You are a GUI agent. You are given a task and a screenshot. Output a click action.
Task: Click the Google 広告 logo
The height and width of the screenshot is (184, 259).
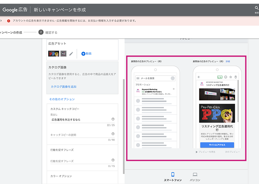15,10
